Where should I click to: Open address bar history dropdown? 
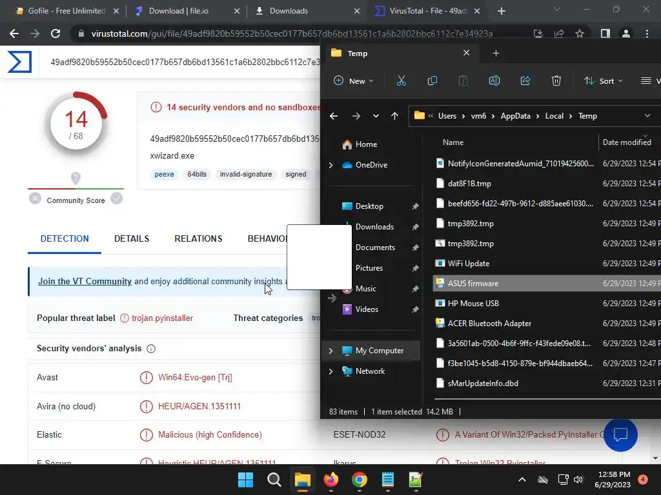point(647,116)
